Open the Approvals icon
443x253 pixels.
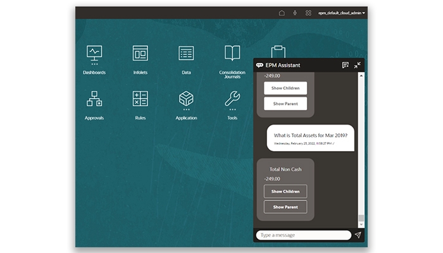[x=94, y=99]
